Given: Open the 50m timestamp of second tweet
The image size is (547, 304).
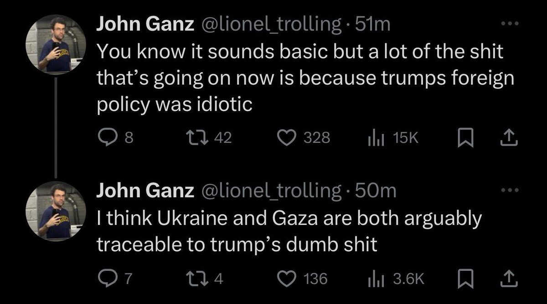Looking at the screenshot, I should [x=375, y=192].
